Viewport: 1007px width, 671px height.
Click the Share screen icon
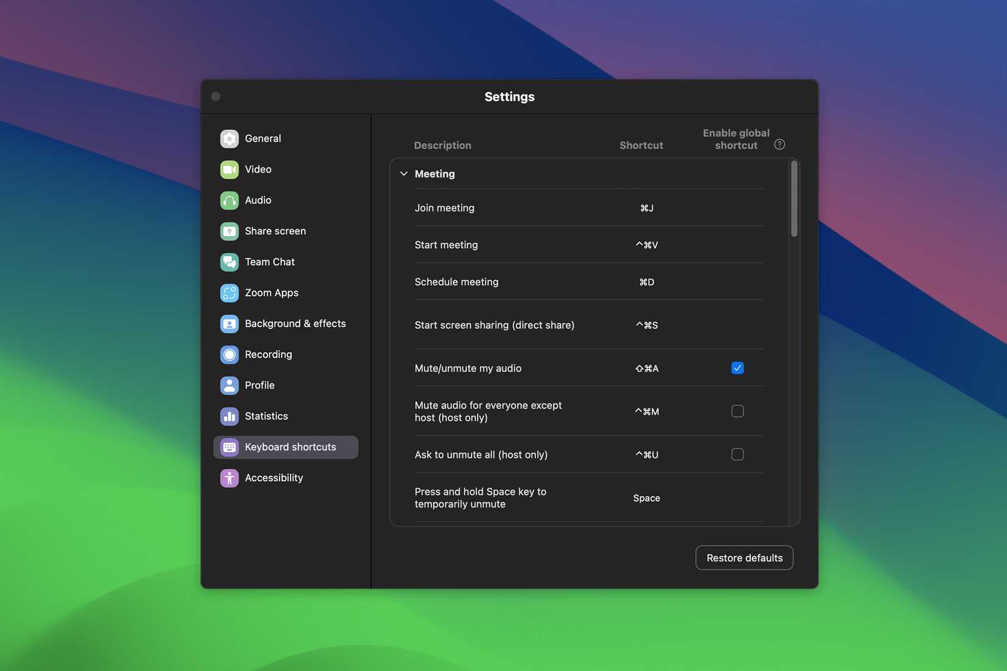[x=229, y=231]
